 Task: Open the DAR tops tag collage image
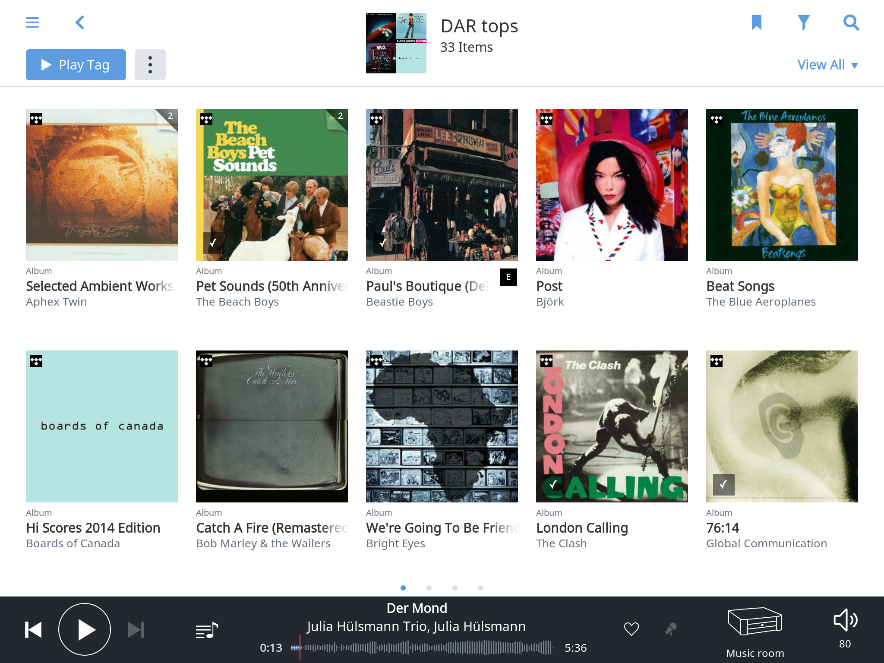click(396, 43)
